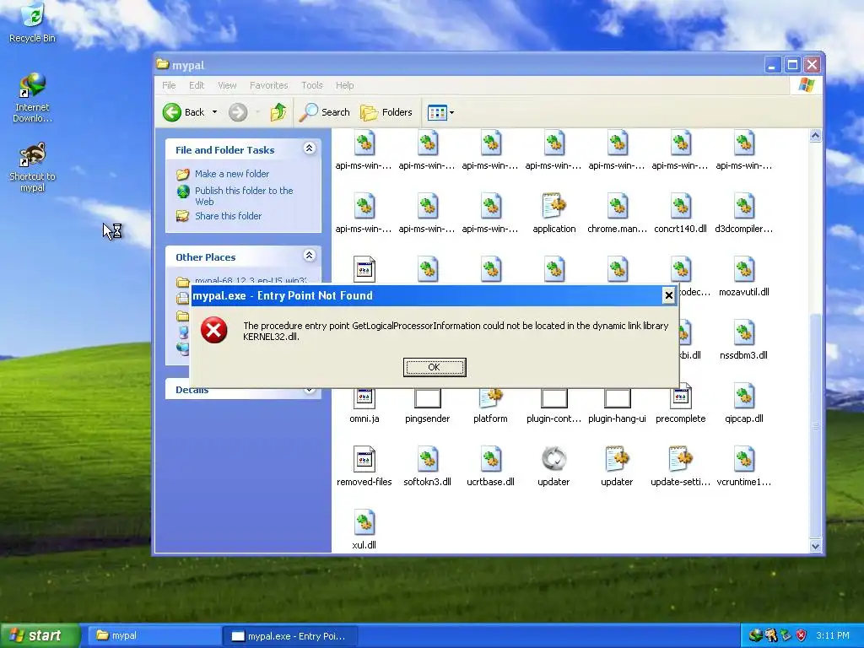Select the updater icon with circular arrows

(x=553, y=458)
